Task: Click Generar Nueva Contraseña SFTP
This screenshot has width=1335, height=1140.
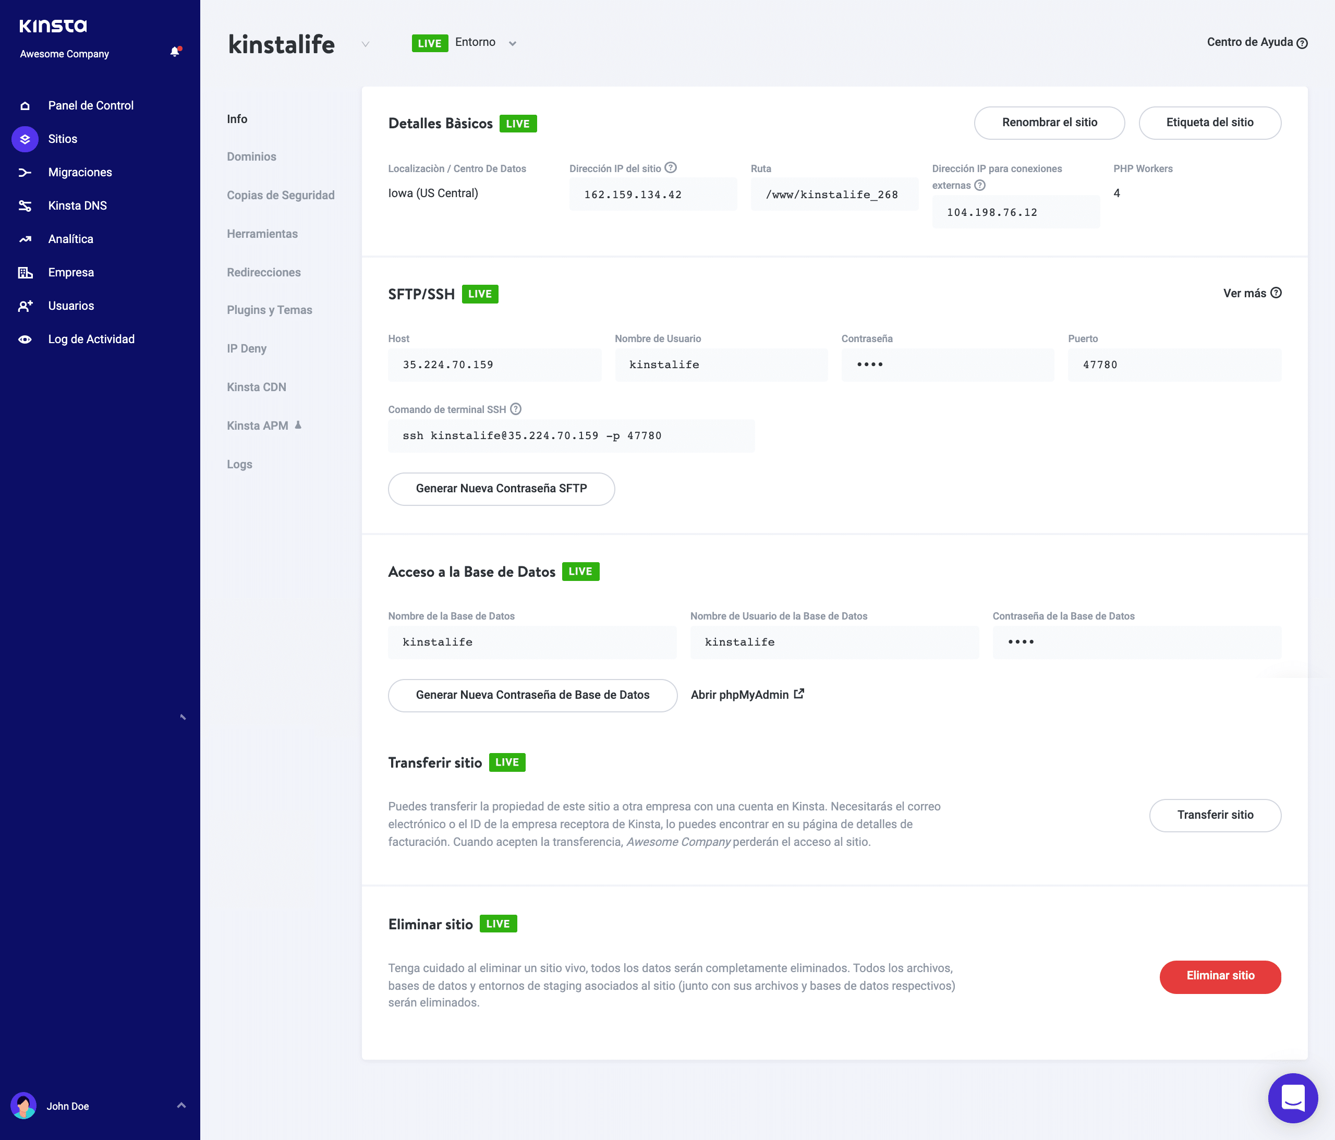Action: click(x=501, y=489)
